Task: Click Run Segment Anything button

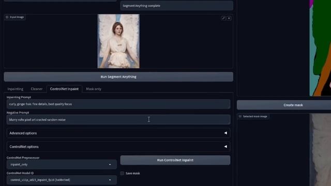Action: (118, 77)
